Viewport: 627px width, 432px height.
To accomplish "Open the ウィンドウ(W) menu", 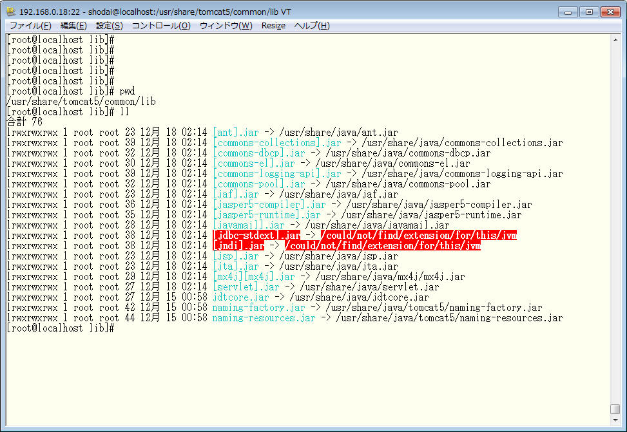I will pos(226,26).
